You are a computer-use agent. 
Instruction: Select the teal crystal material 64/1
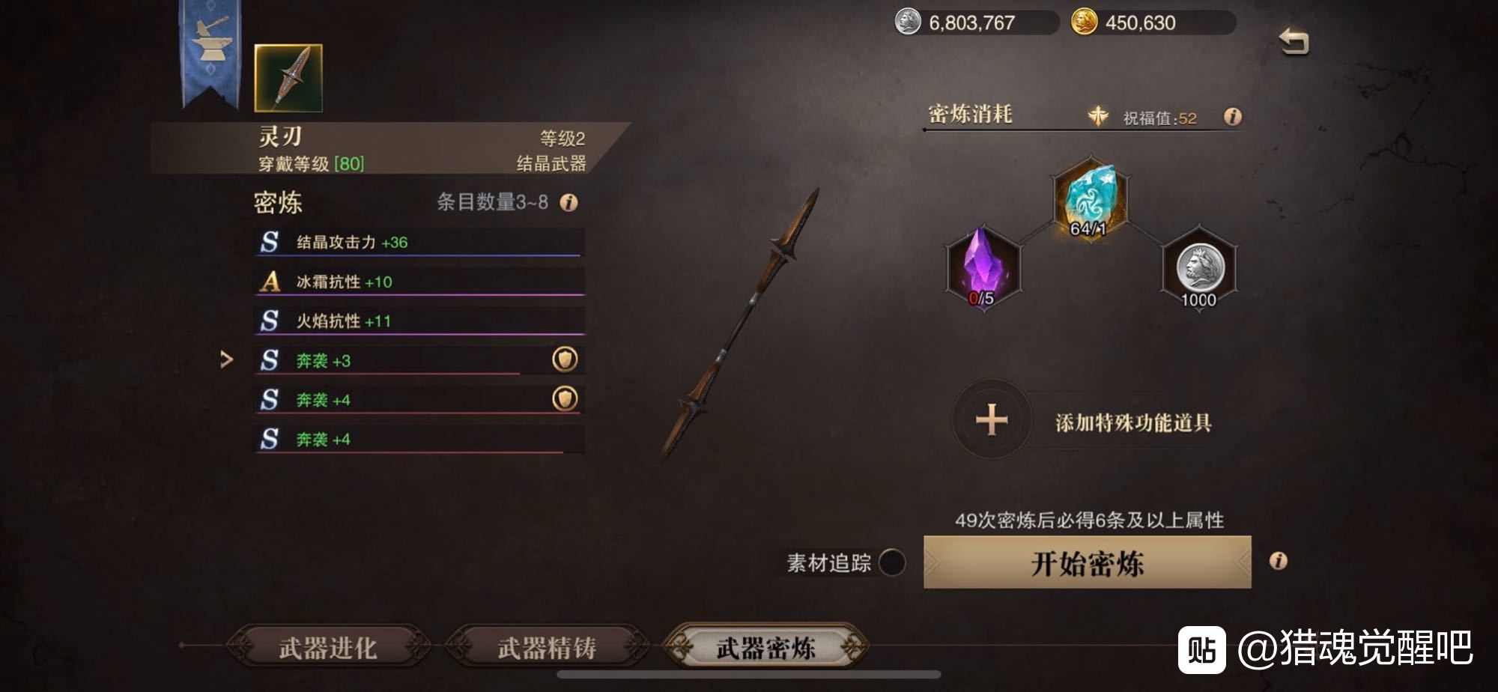[1090, 198]
